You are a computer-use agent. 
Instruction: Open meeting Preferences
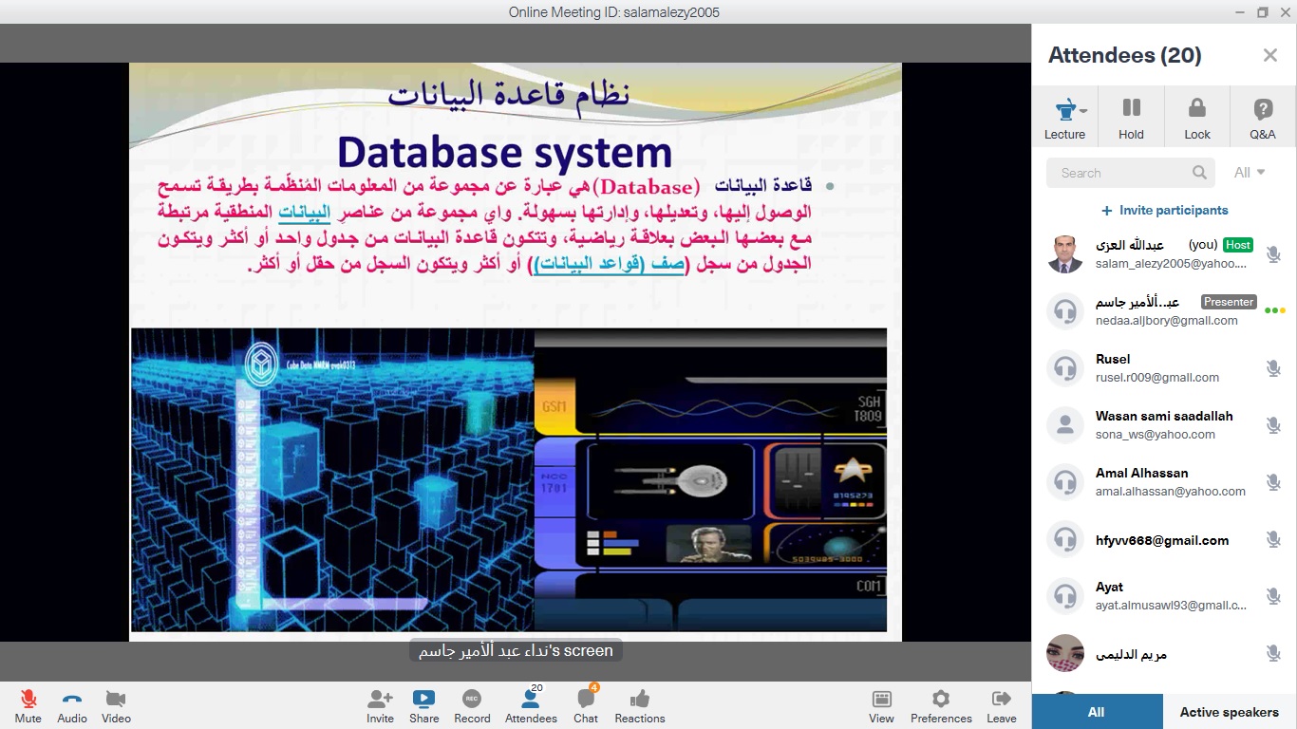[x=941, y=706]
